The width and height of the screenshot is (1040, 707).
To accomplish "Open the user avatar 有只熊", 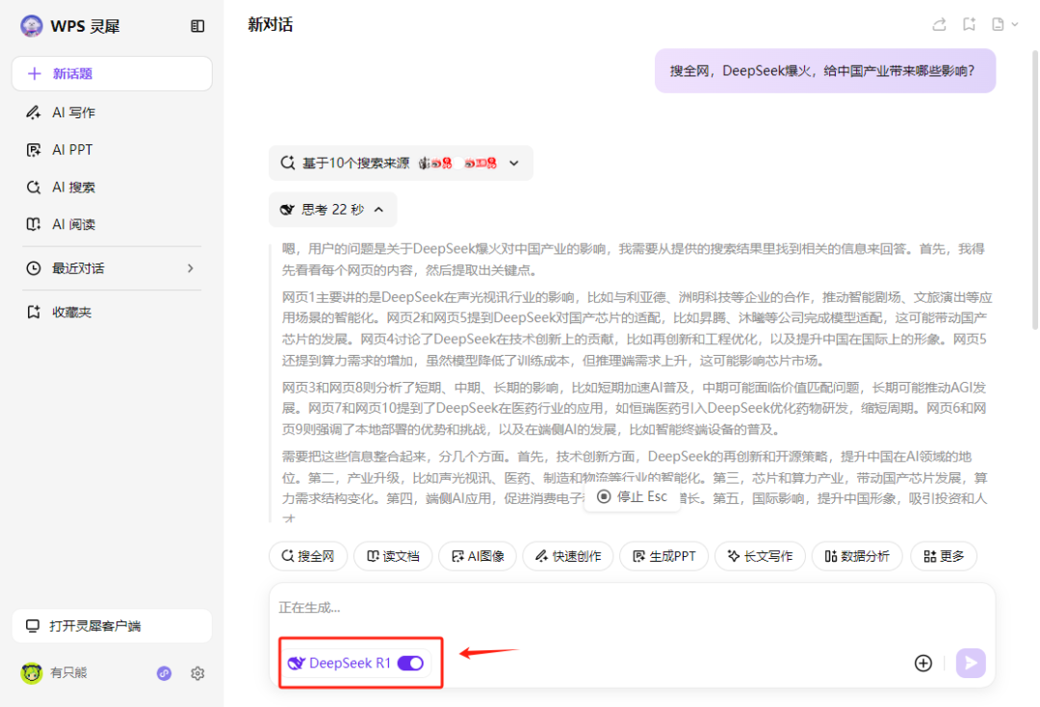I will pyautogui.click(x=31, y=673).
